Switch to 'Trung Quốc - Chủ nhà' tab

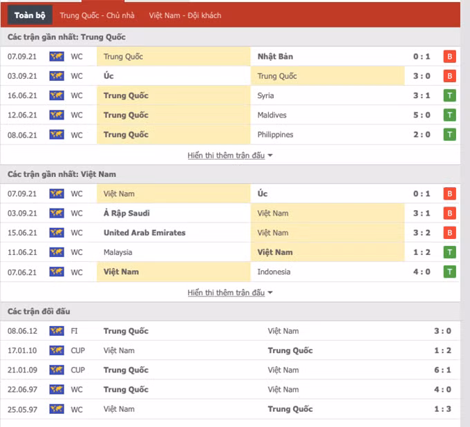(97, 15)
